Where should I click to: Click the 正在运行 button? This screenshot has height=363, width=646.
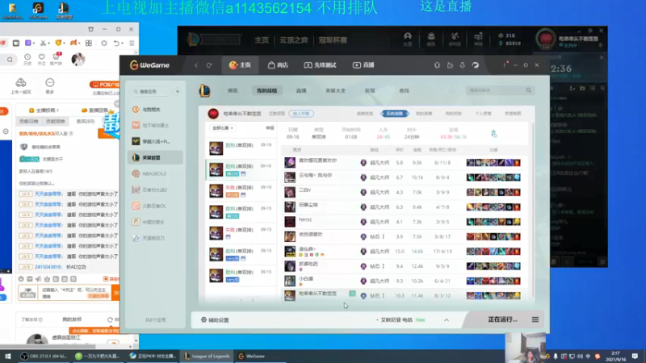502,319
